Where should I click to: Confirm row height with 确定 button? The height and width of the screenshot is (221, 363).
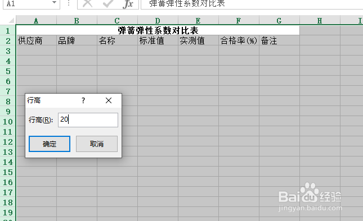pyautogui.click(x=50, y=144)
